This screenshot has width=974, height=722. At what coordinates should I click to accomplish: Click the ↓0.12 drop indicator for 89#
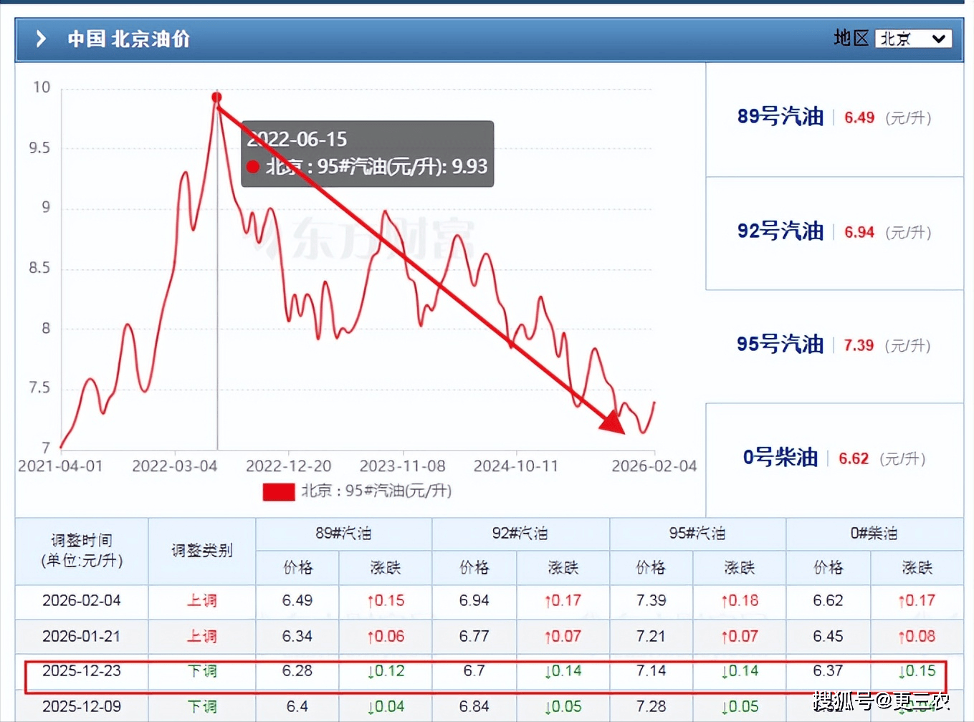pyautogui.click(x=386, y=671)
